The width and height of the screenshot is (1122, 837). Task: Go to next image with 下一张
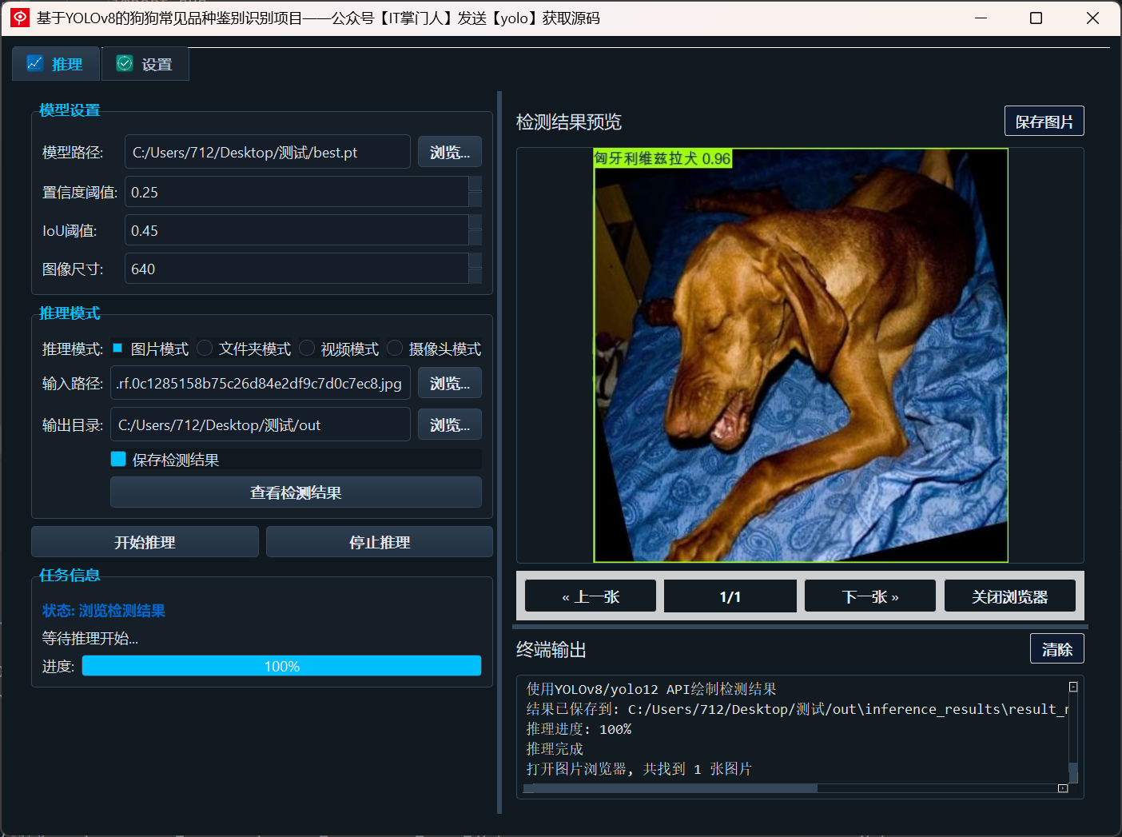(870, 596)
